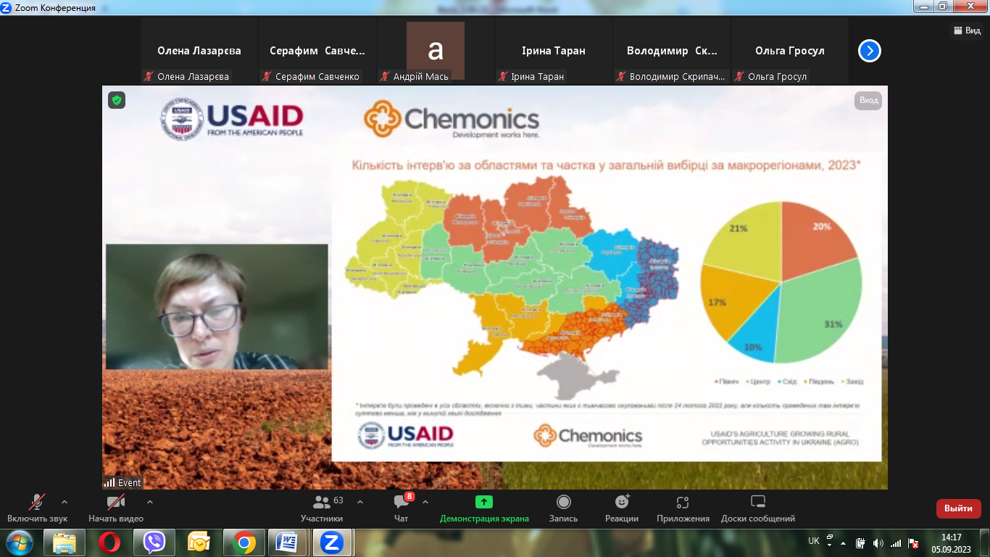
Task: Select Ольга Гросул's participant tile
Action: [790, 51]
